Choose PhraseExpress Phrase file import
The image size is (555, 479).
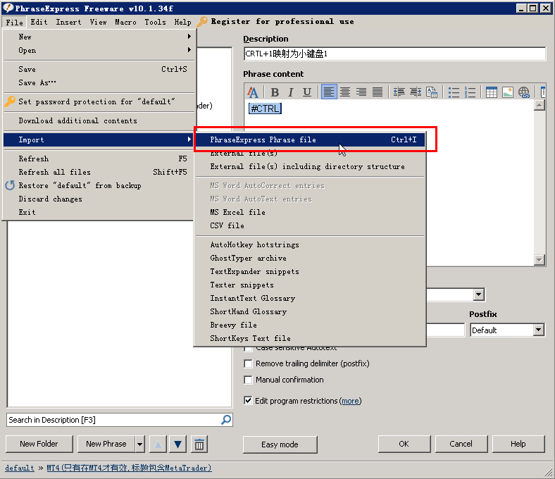[x=310, y=140]
